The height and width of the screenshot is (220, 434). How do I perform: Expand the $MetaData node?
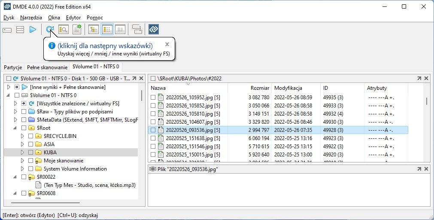coord(15,120)
